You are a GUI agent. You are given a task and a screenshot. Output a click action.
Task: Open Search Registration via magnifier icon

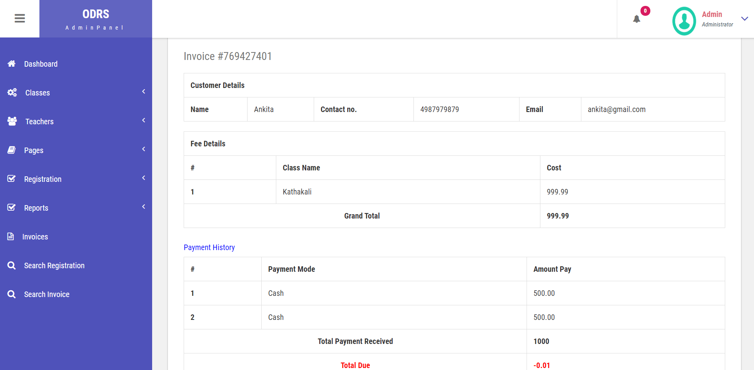pos(12,265)
